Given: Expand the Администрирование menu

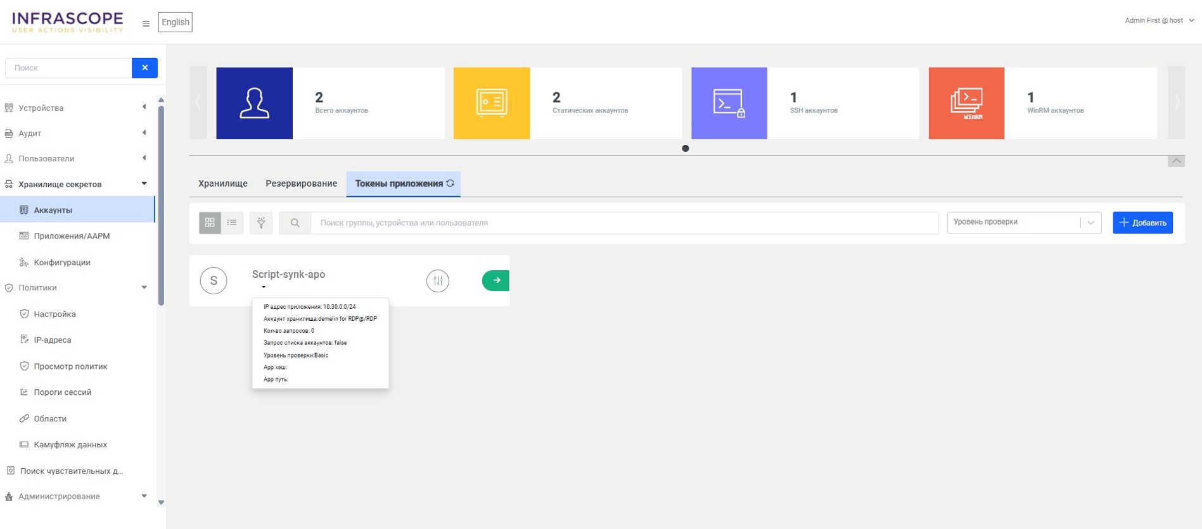Looking at the screenshot, I should [77, 496].
